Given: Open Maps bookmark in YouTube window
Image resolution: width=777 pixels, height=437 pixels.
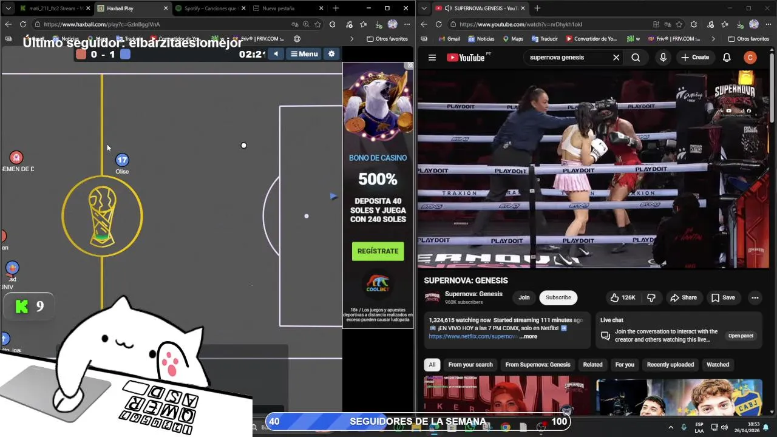Looking at the screenshot, I should (513, 39).
